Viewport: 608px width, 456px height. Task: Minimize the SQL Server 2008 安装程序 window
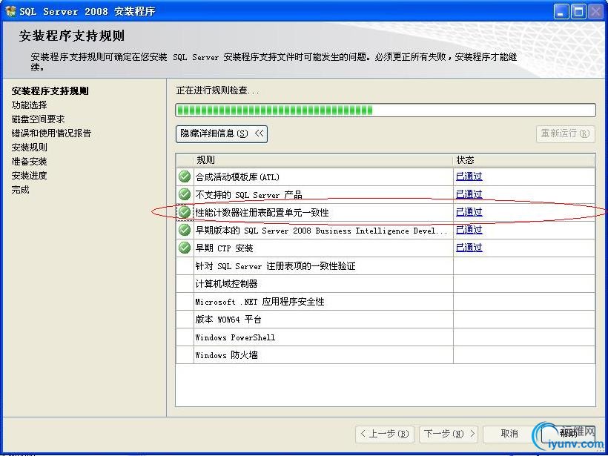coord(561,12)
